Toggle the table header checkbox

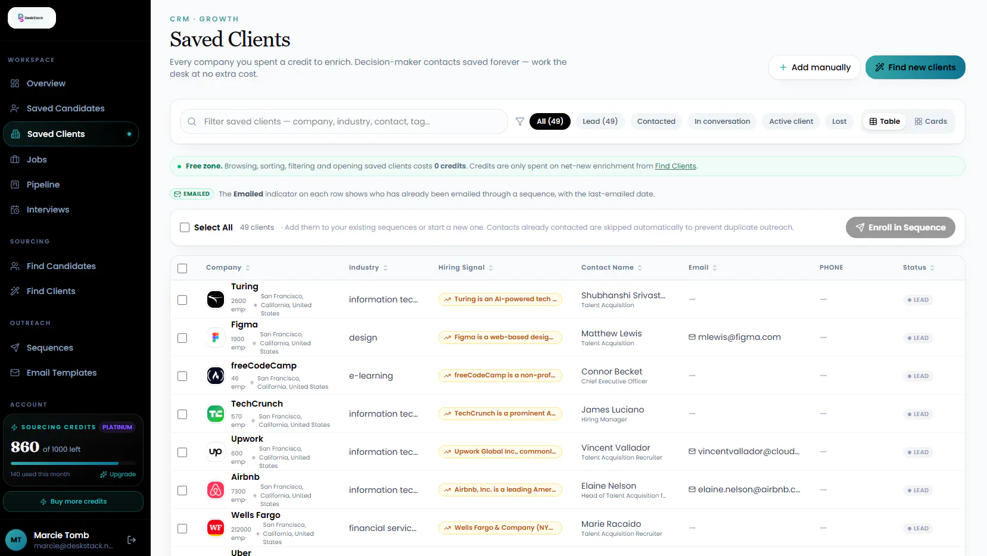[x=182, y=268]
